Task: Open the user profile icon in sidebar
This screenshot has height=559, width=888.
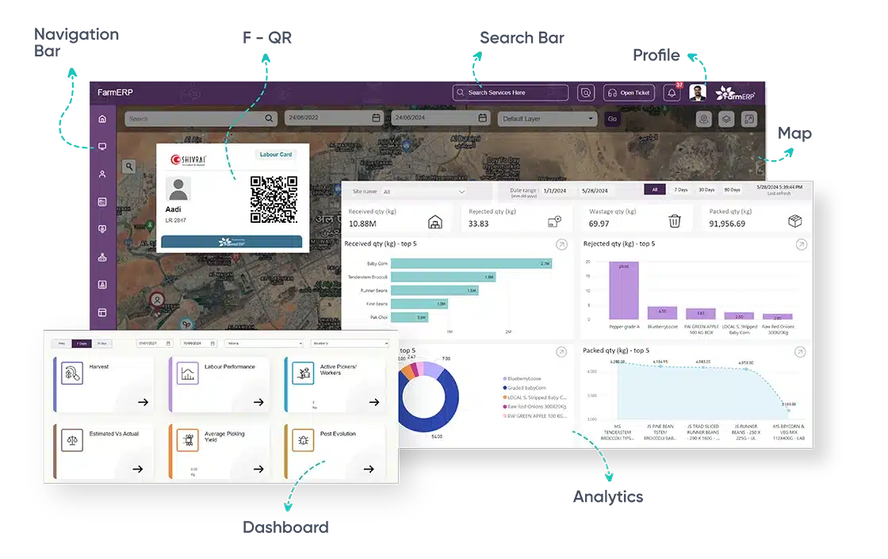Action: point(102,174)
